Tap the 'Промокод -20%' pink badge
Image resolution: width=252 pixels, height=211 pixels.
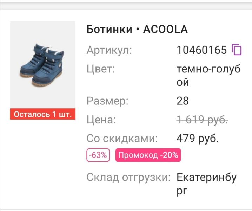(148, 155)
